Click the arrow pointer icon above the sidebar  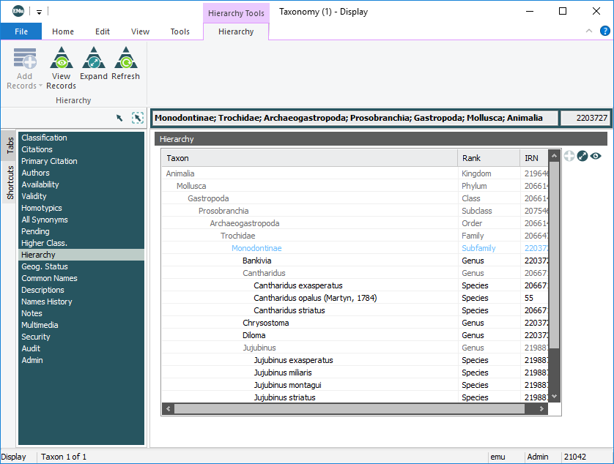pyautogui.click(x=120, y=118)
